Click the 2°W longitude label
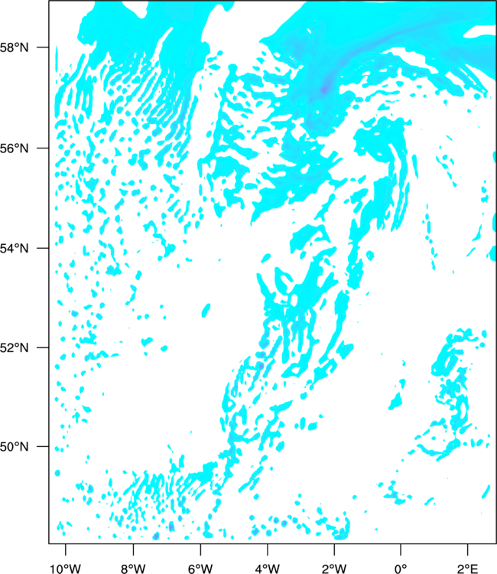Viewport: 497px width, 574px height. pos(334,569)
